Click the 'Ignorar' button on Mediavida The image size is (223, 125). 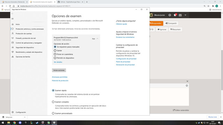162,30
